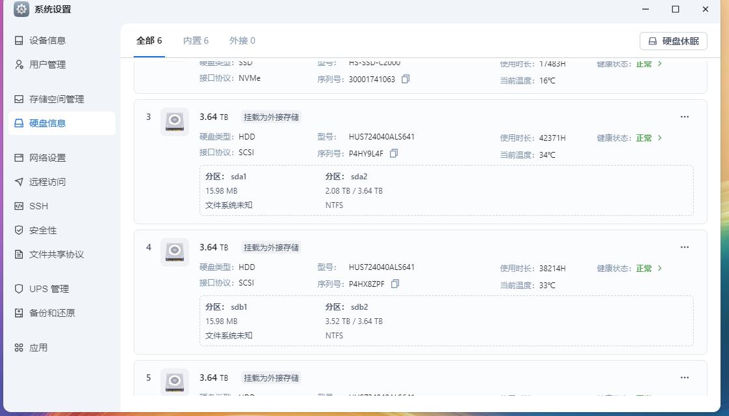
Task: Select the sdb2 partition entry
Action: tap(354, 321)
